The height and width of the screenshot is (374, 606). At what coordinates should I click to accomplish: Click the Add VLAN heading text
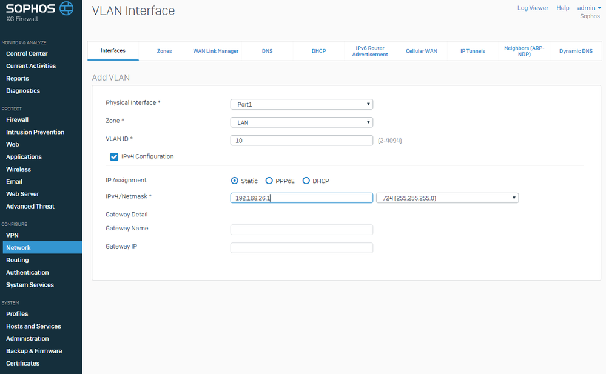pyautogui.click(x=111, y=78)
